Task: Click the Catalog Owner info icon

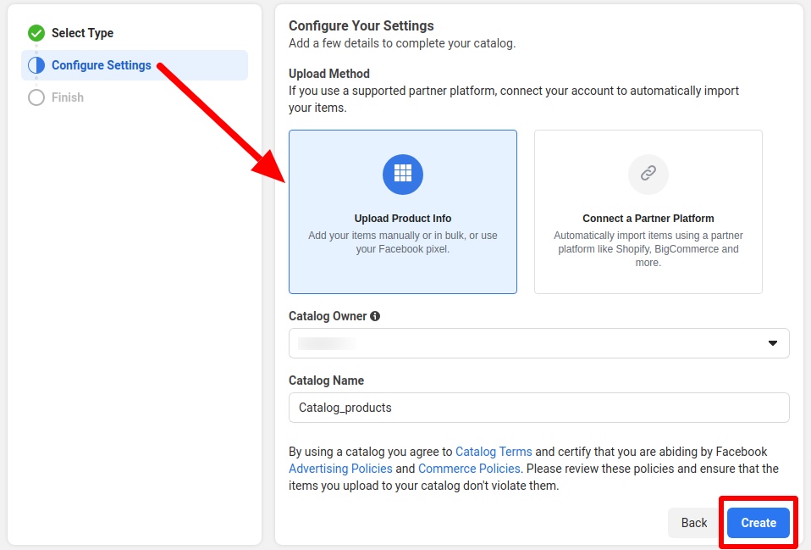Action: click(375, 316)
